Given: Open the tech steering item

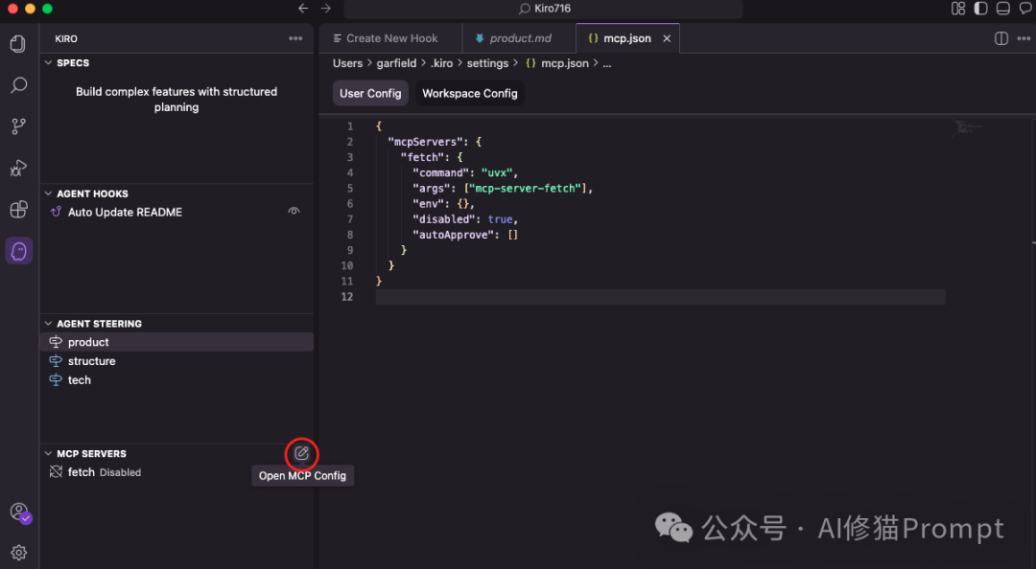Looking at the screenshot, I should (177, 379).
